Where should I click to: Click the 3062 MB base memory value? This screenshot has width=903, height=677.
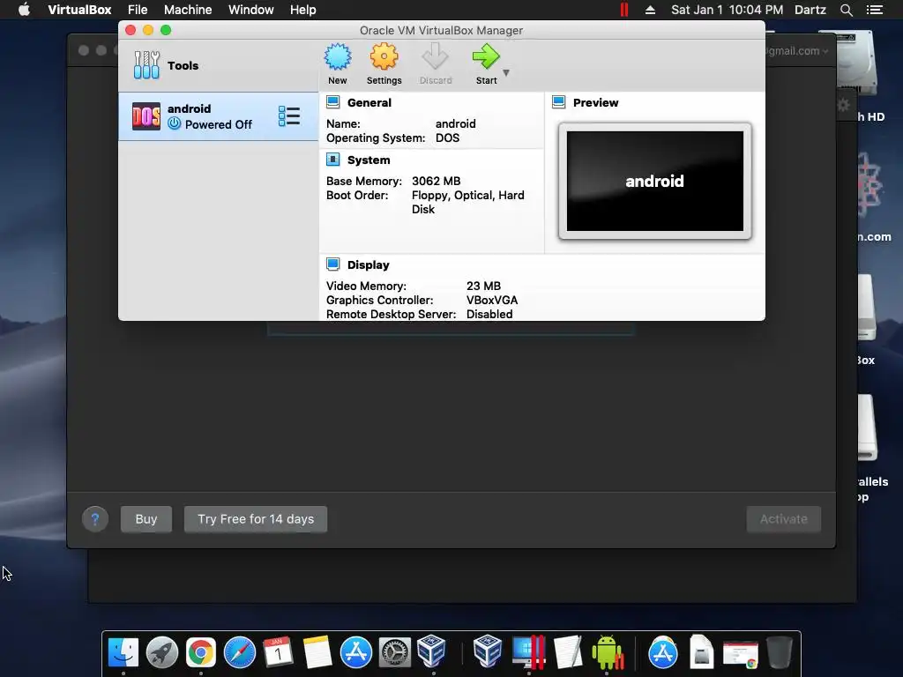pyautogui.click(x=436, y=181)
